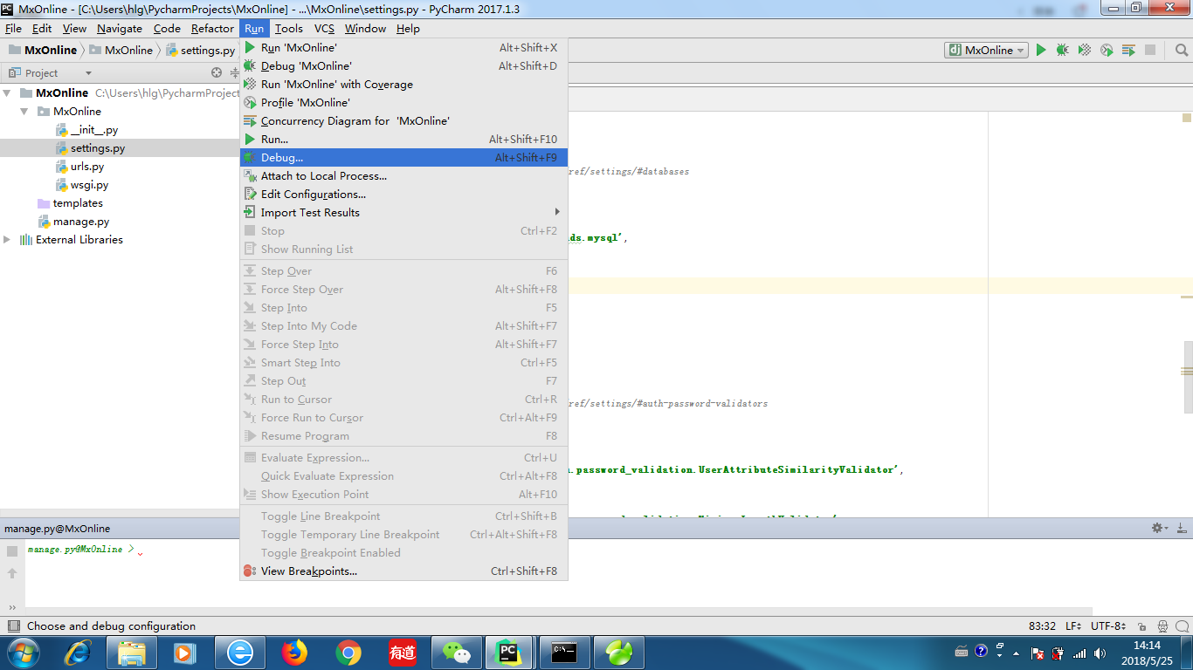Open Internet Explorer from the taskbar
The height and width of the screenshot is (670, 1193).
tap(78, 653)
